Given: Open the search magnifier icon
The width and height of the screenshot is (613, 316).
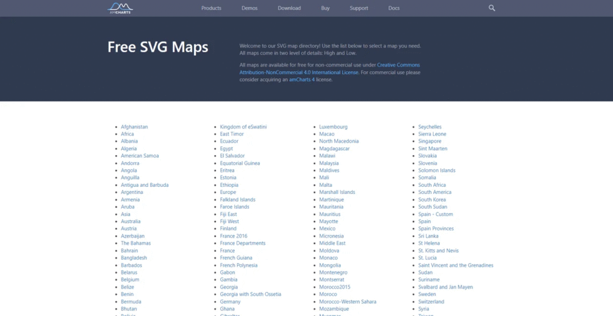Looking at the screenshot, I should click(x=492, y=8).
